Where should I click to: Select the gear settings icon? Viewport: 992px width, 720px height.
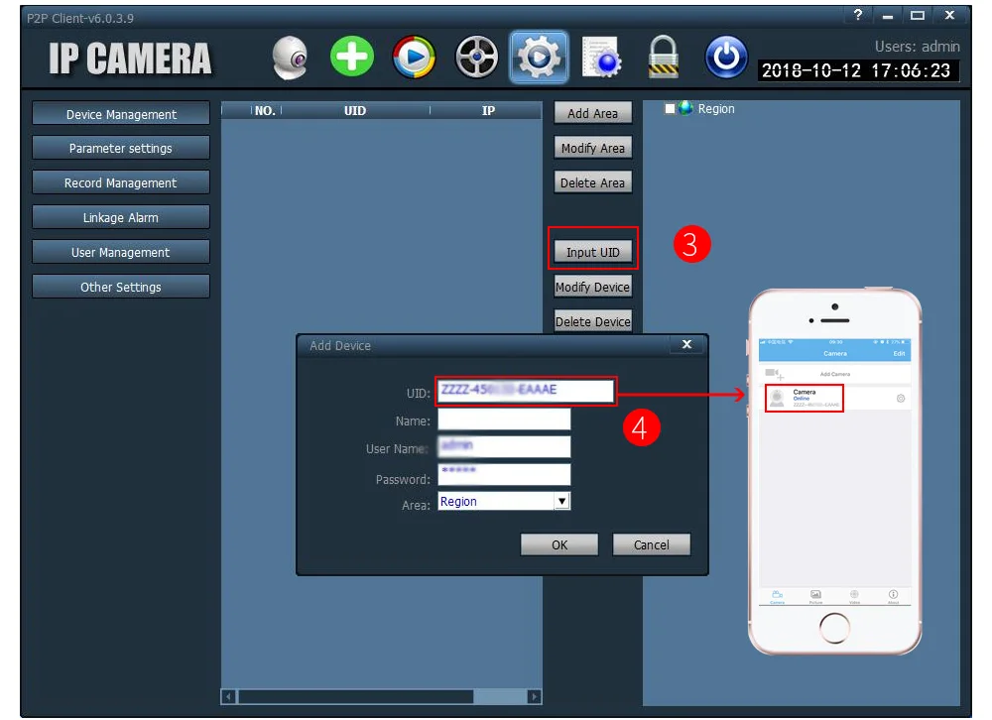pos(539,57)
